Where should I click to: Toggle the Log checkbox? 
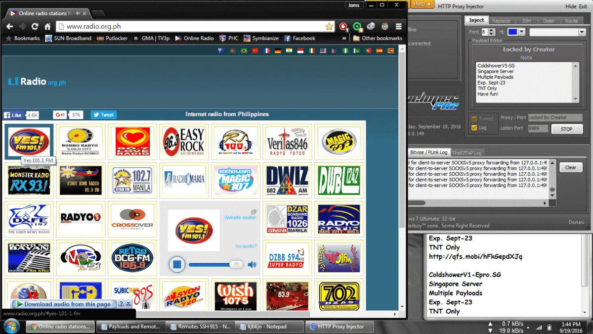tap(474, 128)
